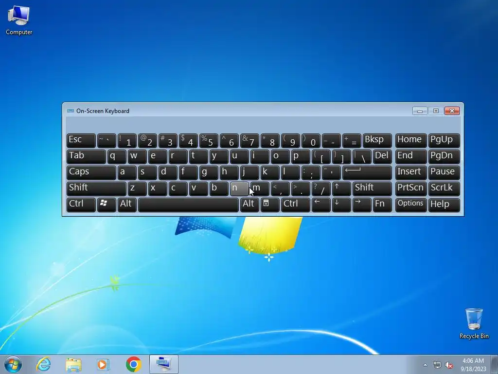Tap the Bksp key
498x374 pixels.
pyautogui.click(x=377, y=141)
